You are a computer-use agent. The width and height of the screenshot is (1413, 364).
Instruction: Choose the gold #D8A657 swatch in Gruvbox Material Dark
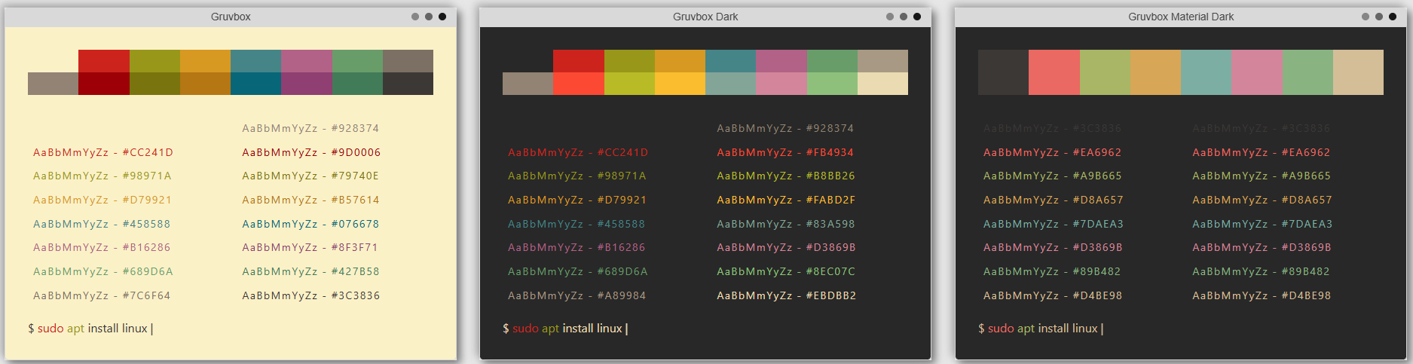(1156, 72)
